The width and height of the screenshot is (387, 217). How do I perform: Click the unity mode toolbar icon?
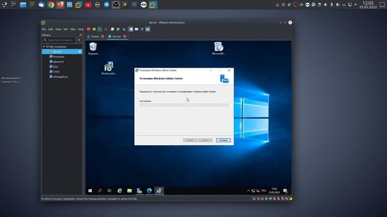coord(148,30)
